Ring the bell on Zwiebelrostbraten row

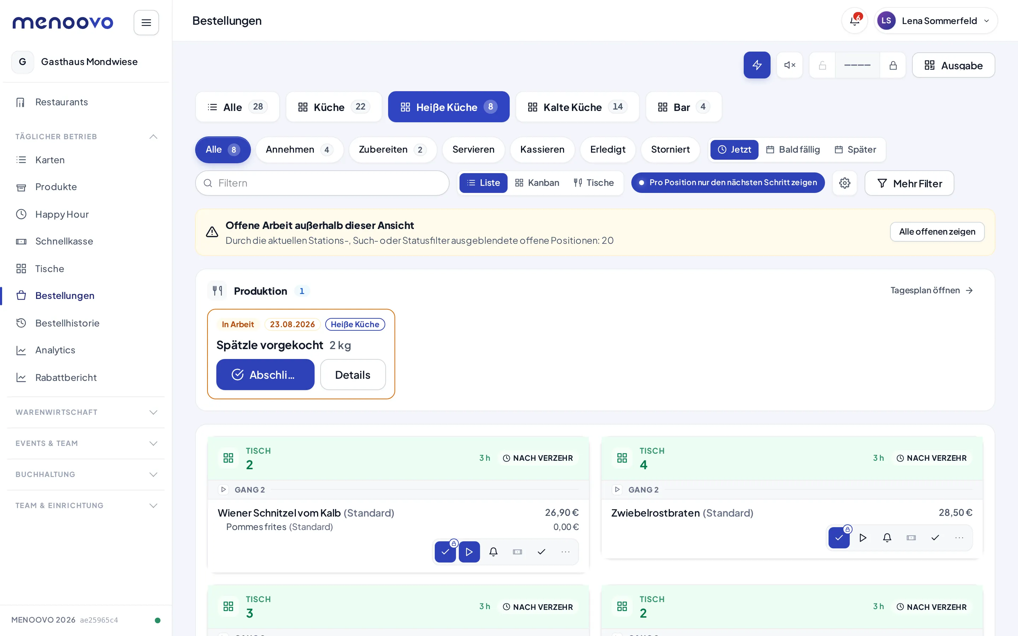tap(887, 537)
